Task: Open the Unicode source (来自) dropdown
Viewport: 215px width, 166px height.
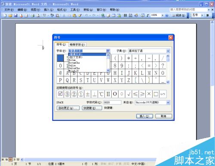Action: tap(168, 102)
